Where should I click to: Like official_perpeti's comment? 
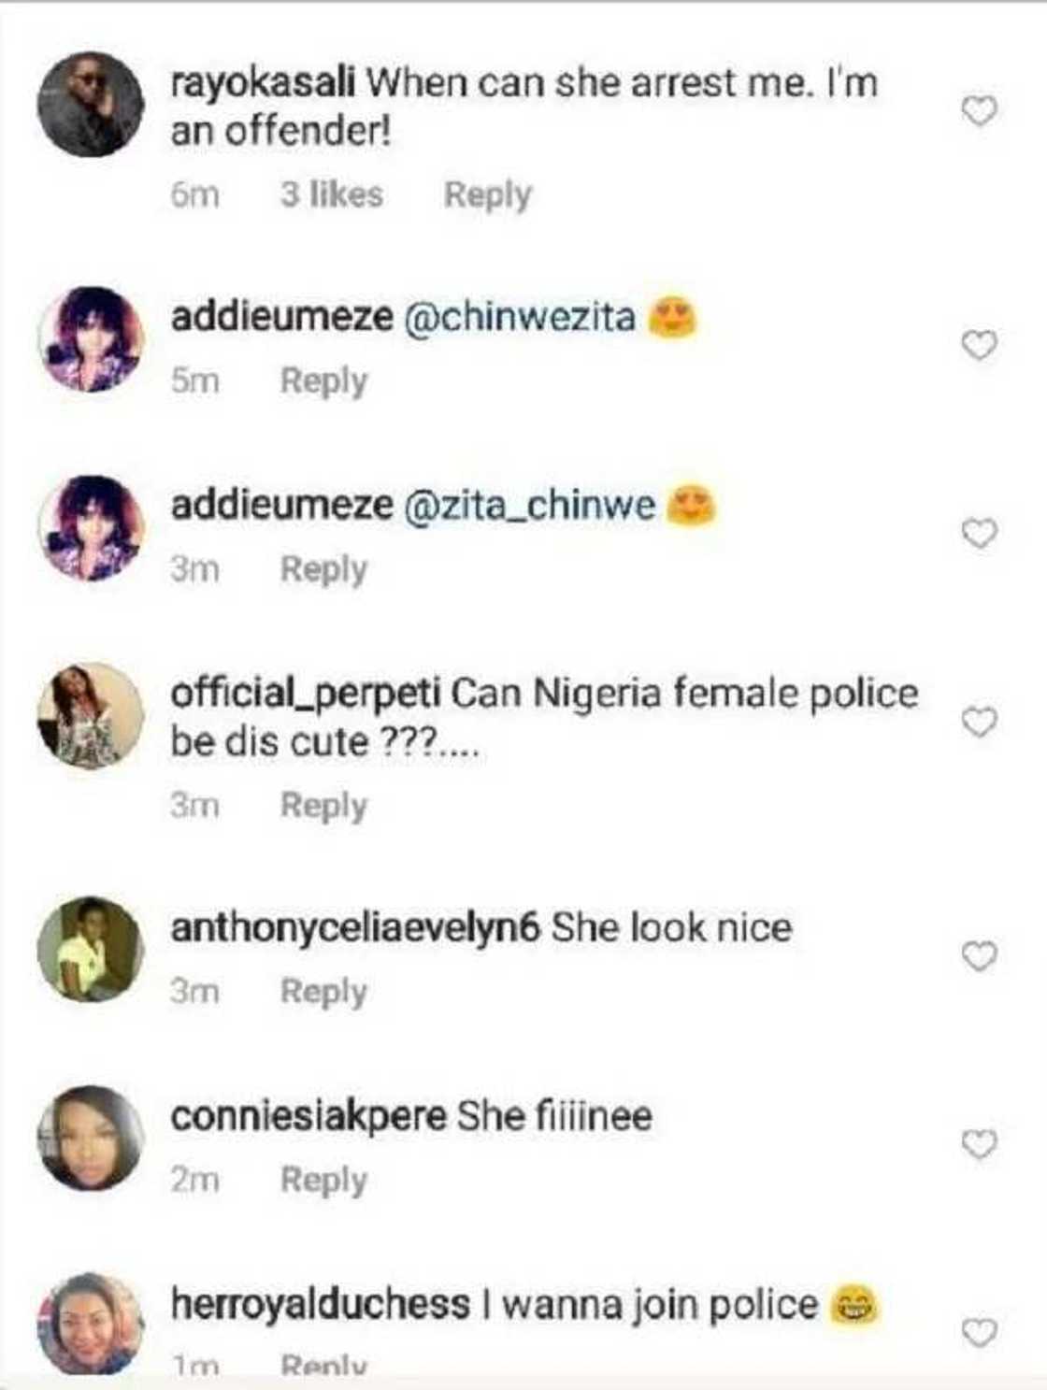pos(979,722)
